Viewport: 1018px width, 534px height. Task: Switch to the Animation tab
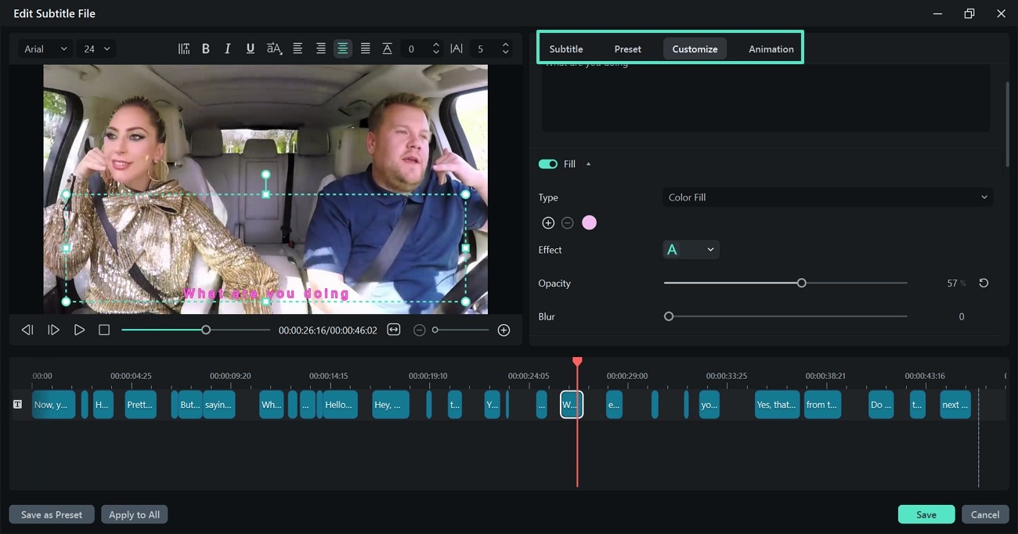point(770,48)
